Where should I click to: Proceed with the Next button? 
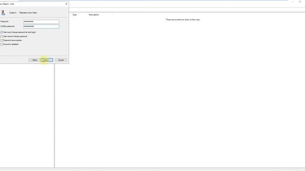coord(47,60)
